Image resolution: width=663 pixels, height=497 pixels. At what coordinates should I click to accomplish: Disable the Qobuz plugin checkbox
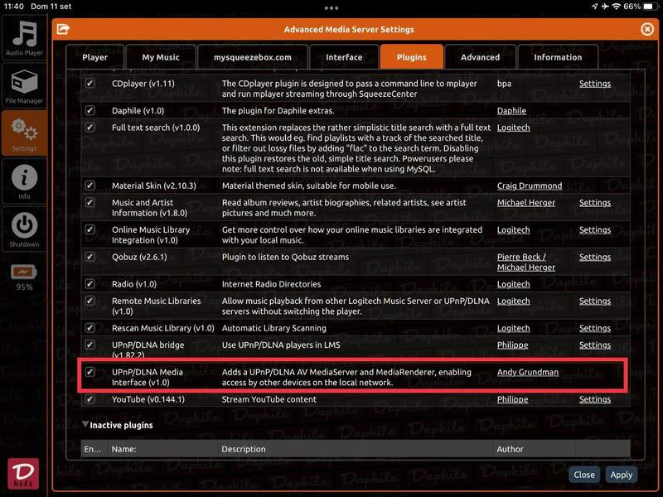(x=90, y=257)
